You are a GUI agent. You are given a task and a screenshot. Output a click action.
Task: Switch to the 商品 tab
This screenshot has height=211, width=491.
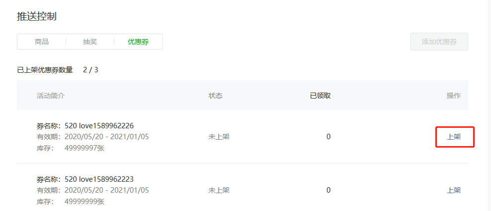(x=42, y=42)
